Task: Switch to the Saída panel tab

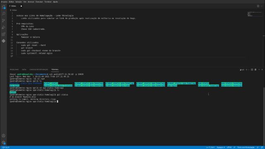Action: [24, 70]
